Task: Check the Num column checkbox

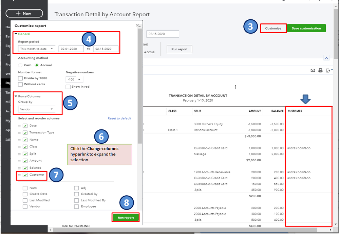Action: (x=25, y=188)
